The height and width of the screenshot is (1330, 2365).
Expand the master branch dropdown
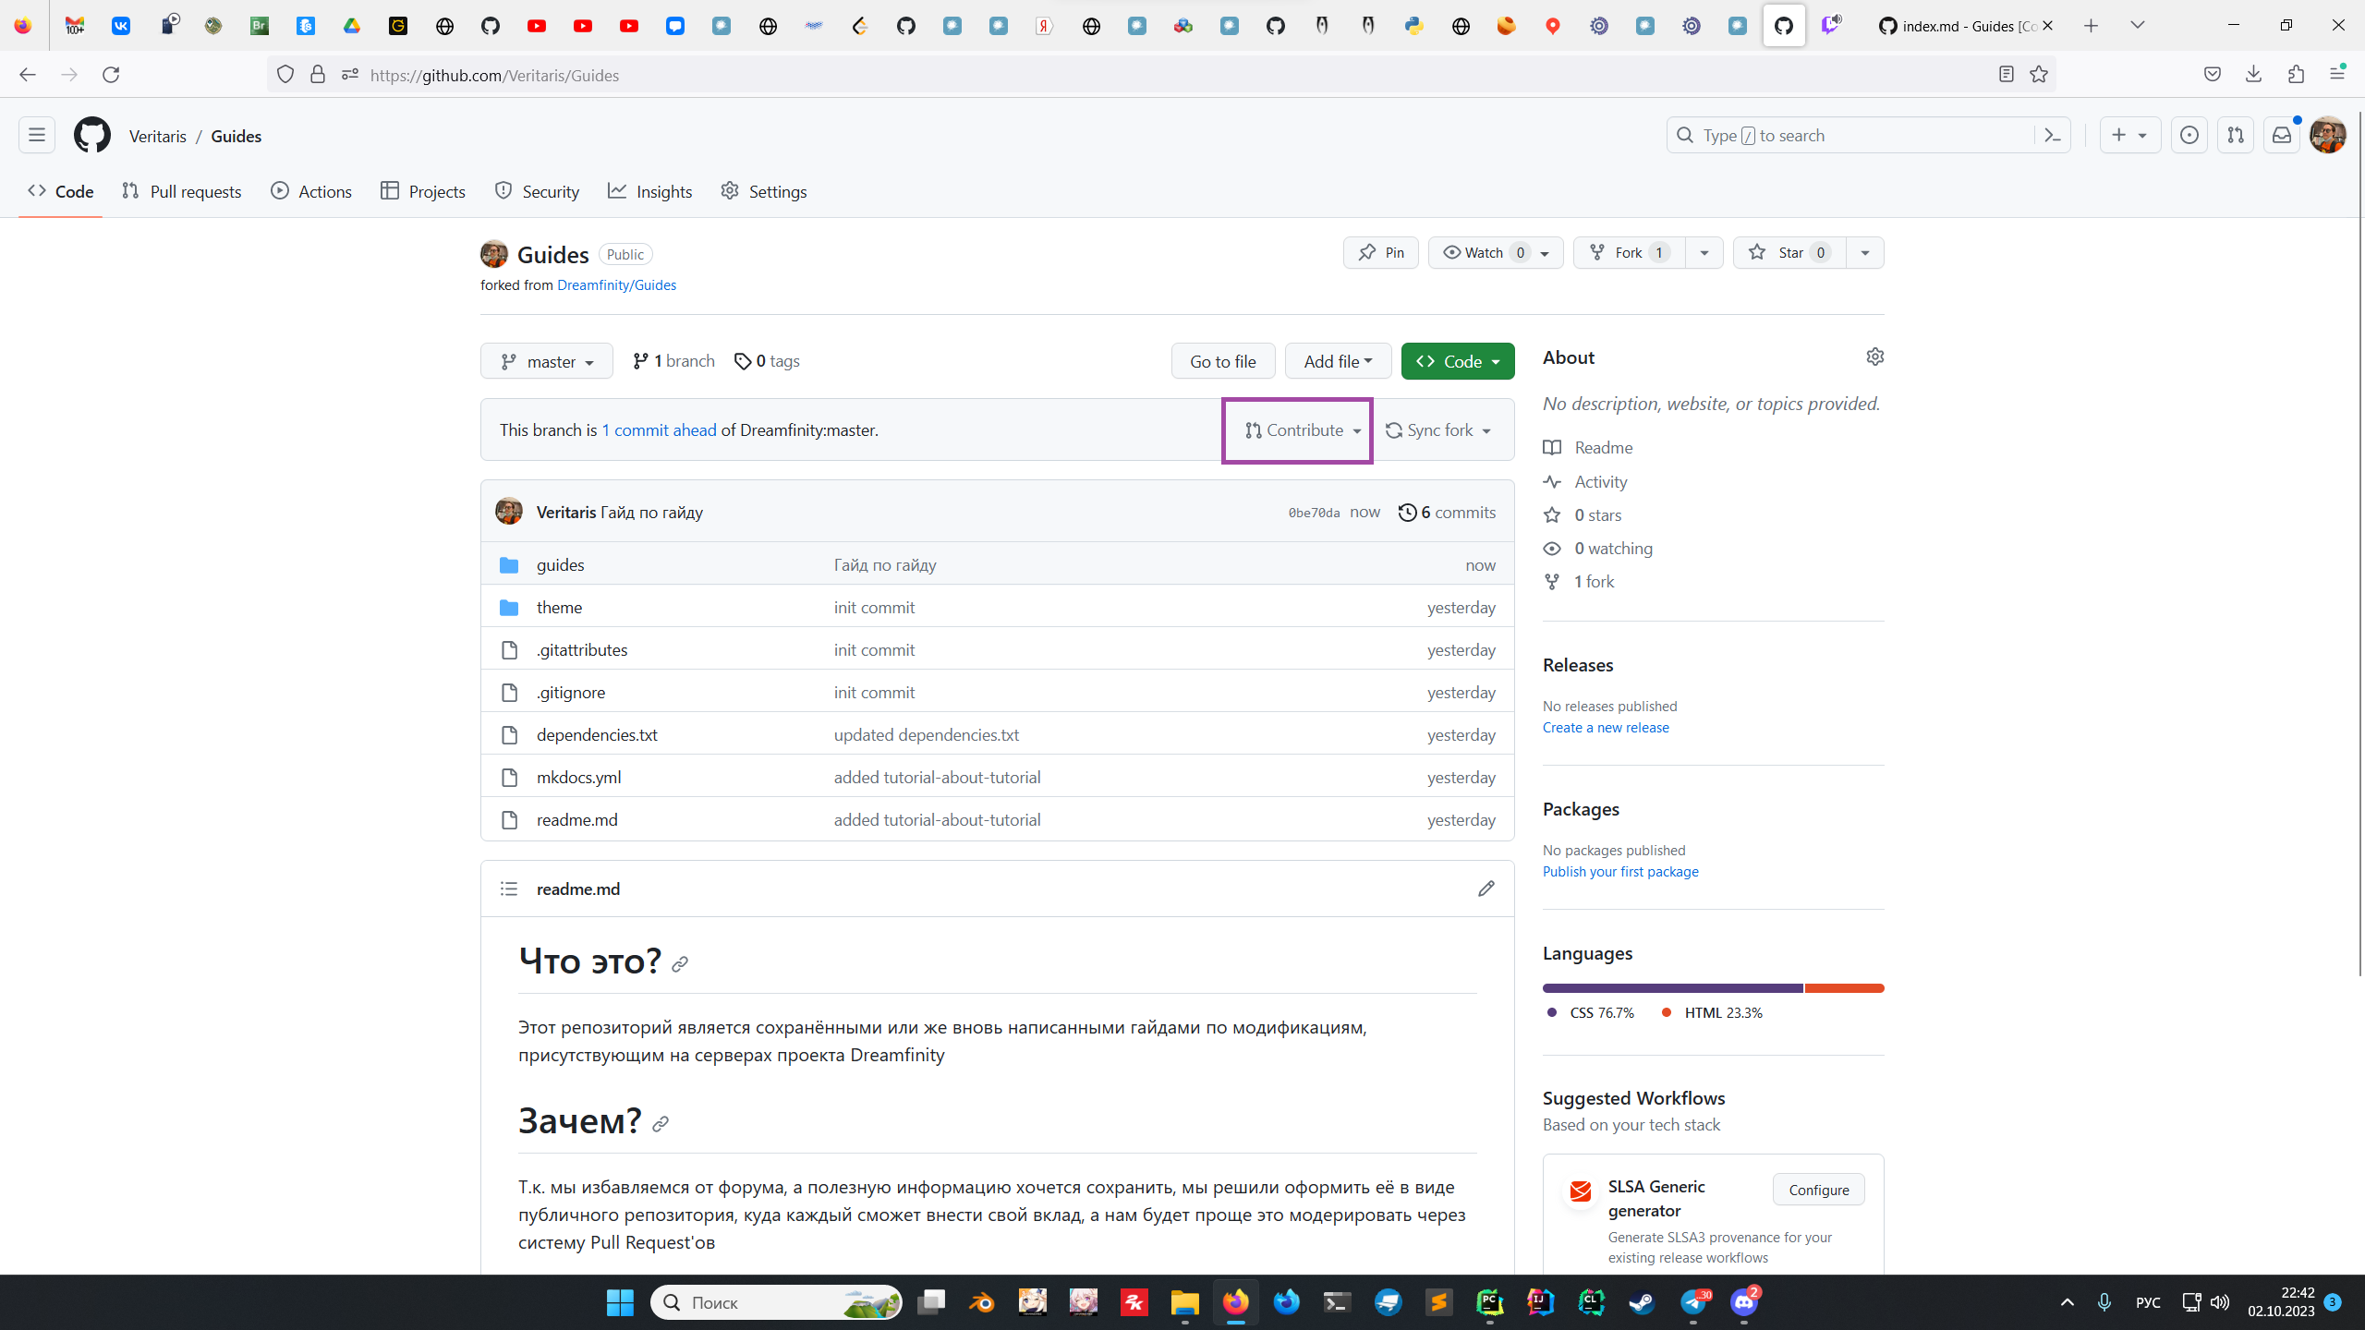[546, 361]
